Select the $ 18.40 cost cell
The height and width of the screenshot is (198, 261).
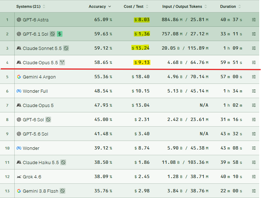click(x=140, y=77)
